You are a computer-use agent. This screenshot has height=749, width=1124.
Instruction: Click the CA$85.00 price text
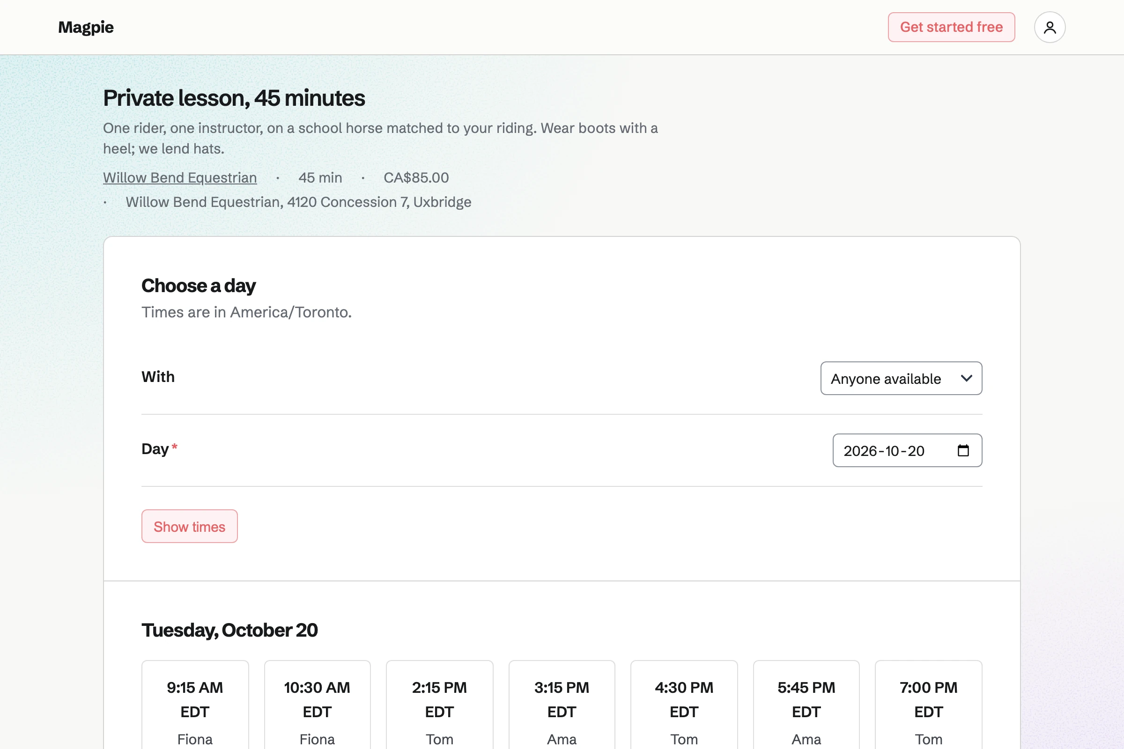pyautogui.click(x=416, y=178)
